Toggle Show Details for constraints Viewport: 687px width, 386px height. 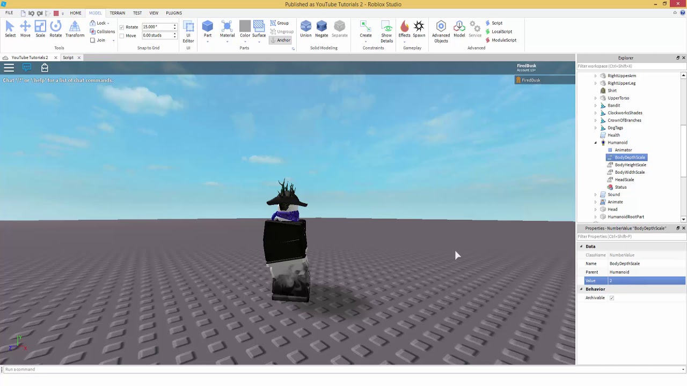[386, 32]
